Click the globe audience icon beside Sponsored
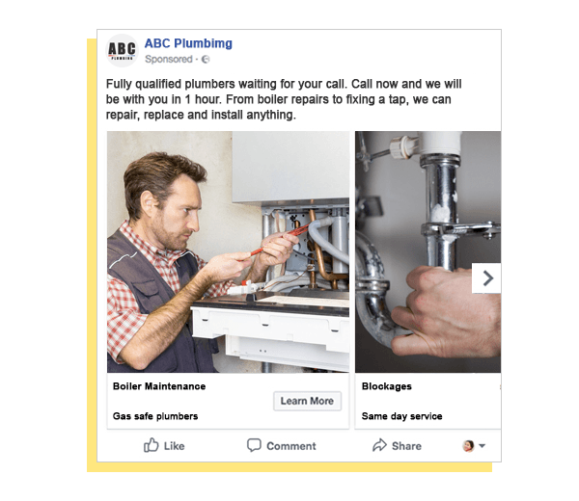 tap(206, 60)
